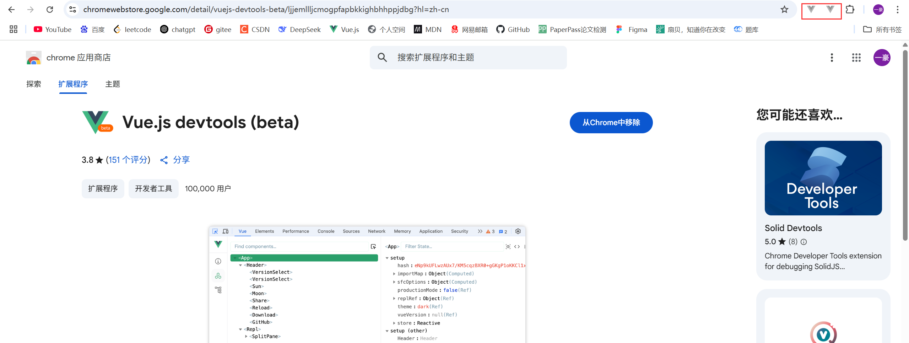Switch to the 探索 tab

[x=34, y=84]
